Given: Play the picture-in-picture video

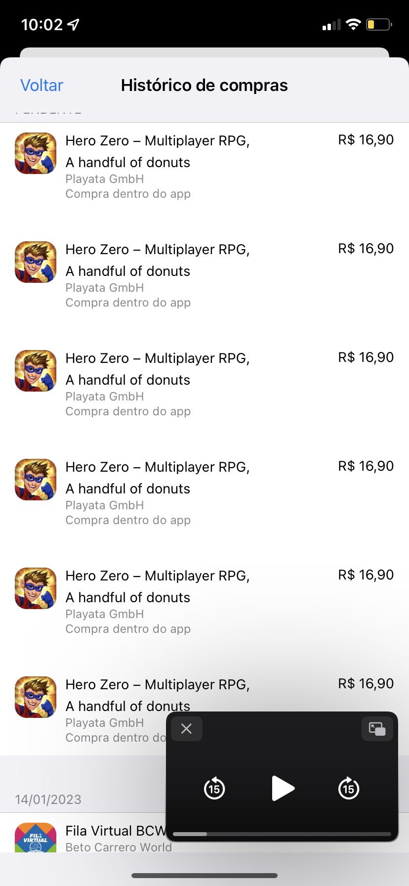Looking at the screenshot, I should (283, 788).
